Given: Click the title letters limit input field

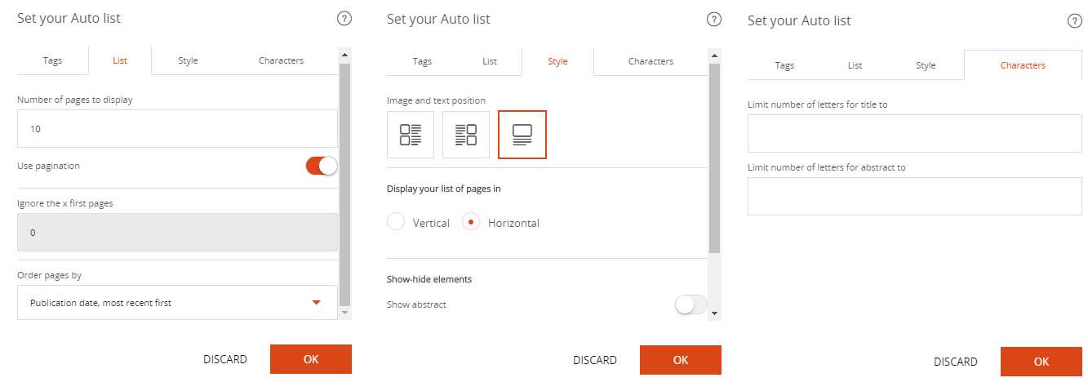Looking at the screenshot, I should coord(915,133).
